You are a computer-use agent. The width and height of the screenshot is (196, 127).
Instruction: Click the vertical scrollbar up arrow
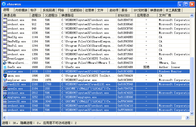click(x=192, y=15)
